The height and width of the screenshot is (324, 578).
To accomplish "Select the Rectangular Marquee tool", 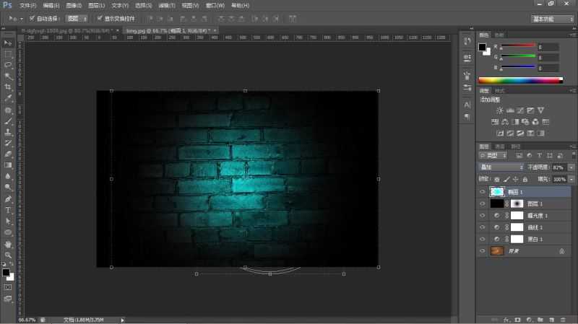I will 8,53.
